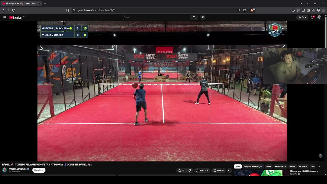Select the Pádel filter chip
This screenshot has width=327, height=184.
tap(269, 166)
